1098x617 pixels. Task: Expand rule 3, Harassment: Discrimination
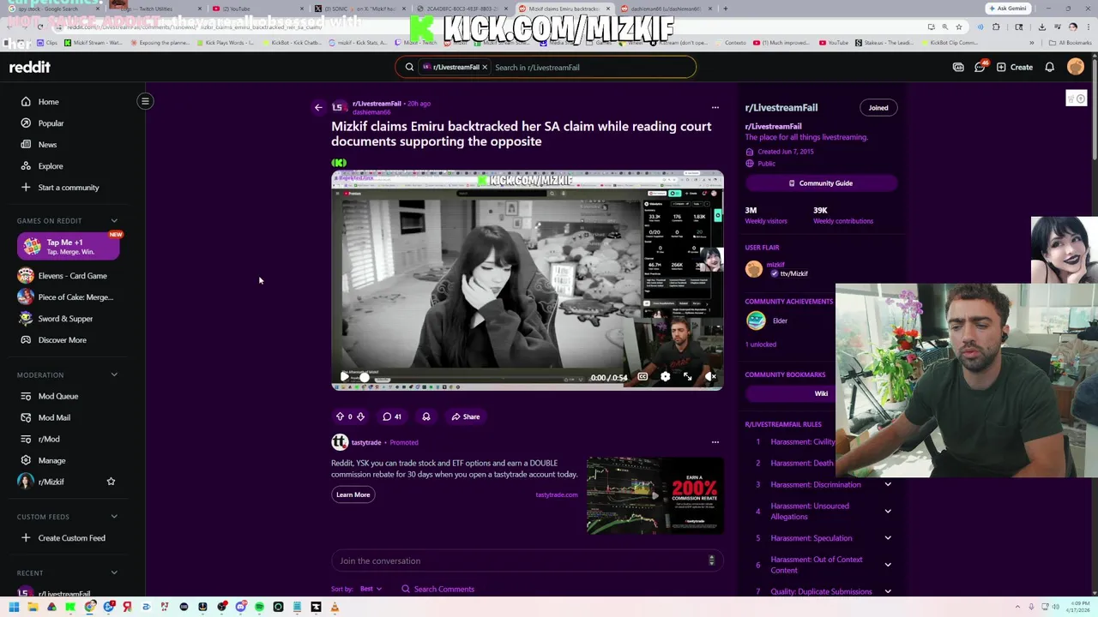(888, 485)
